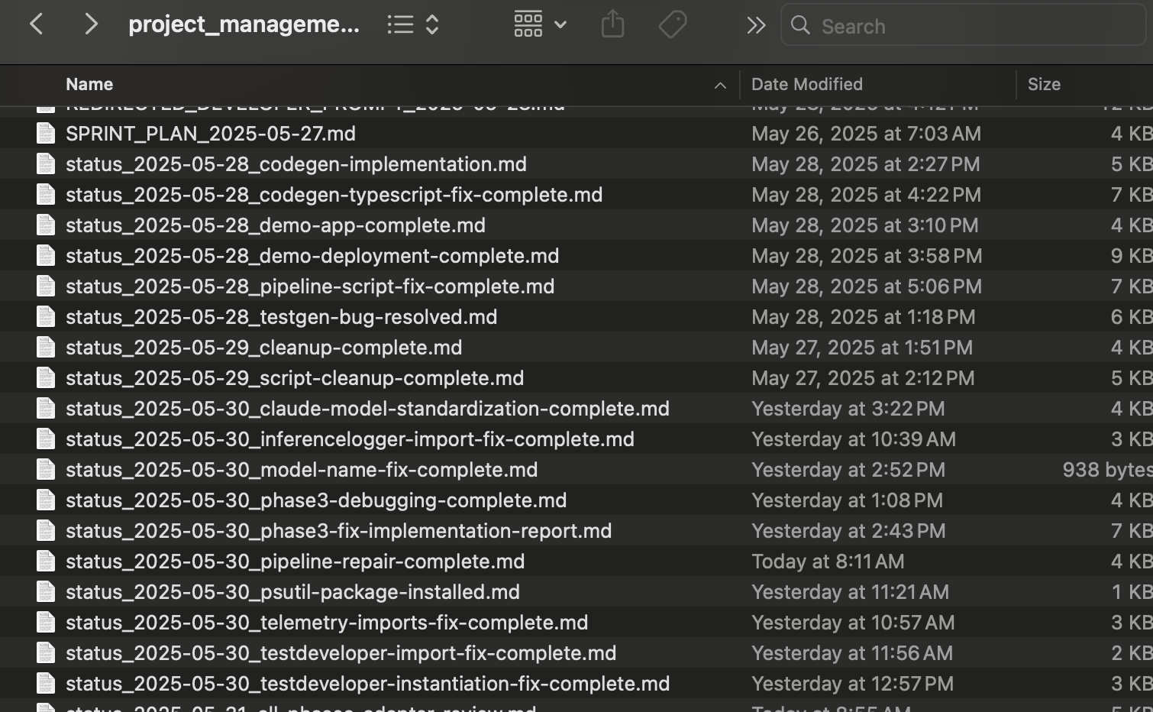The width and height of the screenshot is (1153, 712).
Task: Expand hidden toolbar items with double chevron
Action: [x=756, y=25]
